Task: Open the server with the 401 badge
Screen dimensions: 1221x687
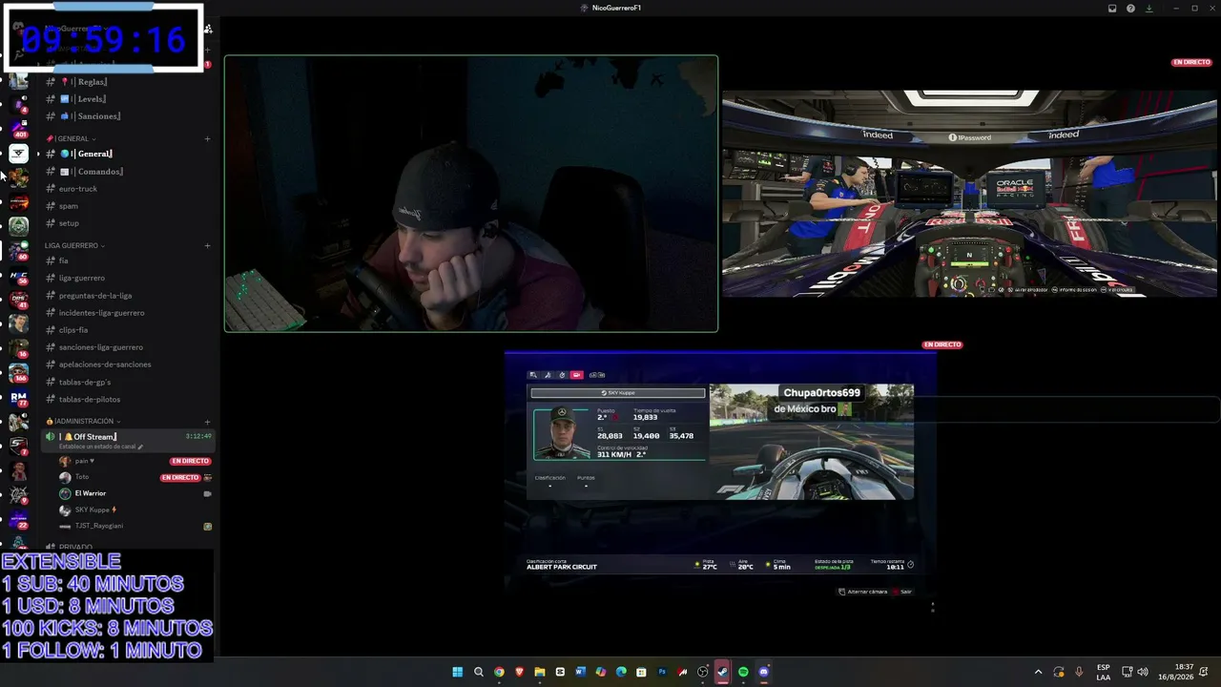Action: 18,128
